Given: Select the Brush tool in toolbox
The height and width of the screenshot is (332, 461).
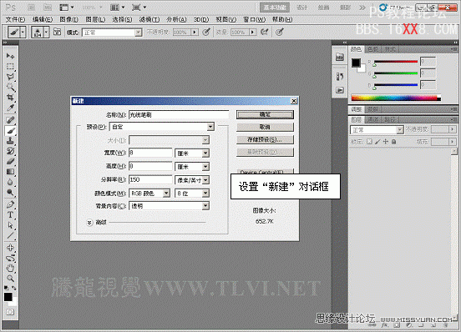Looking at the screenshot, I should 10,130.
